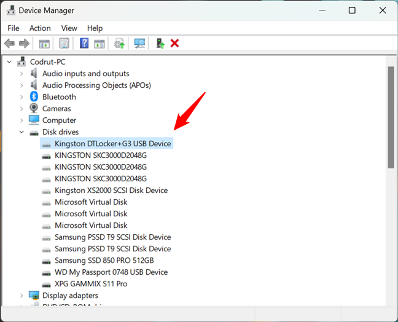Screen dimensions: 398x322
Task: Close the Device Manager window
Action: tap(382, 10)
